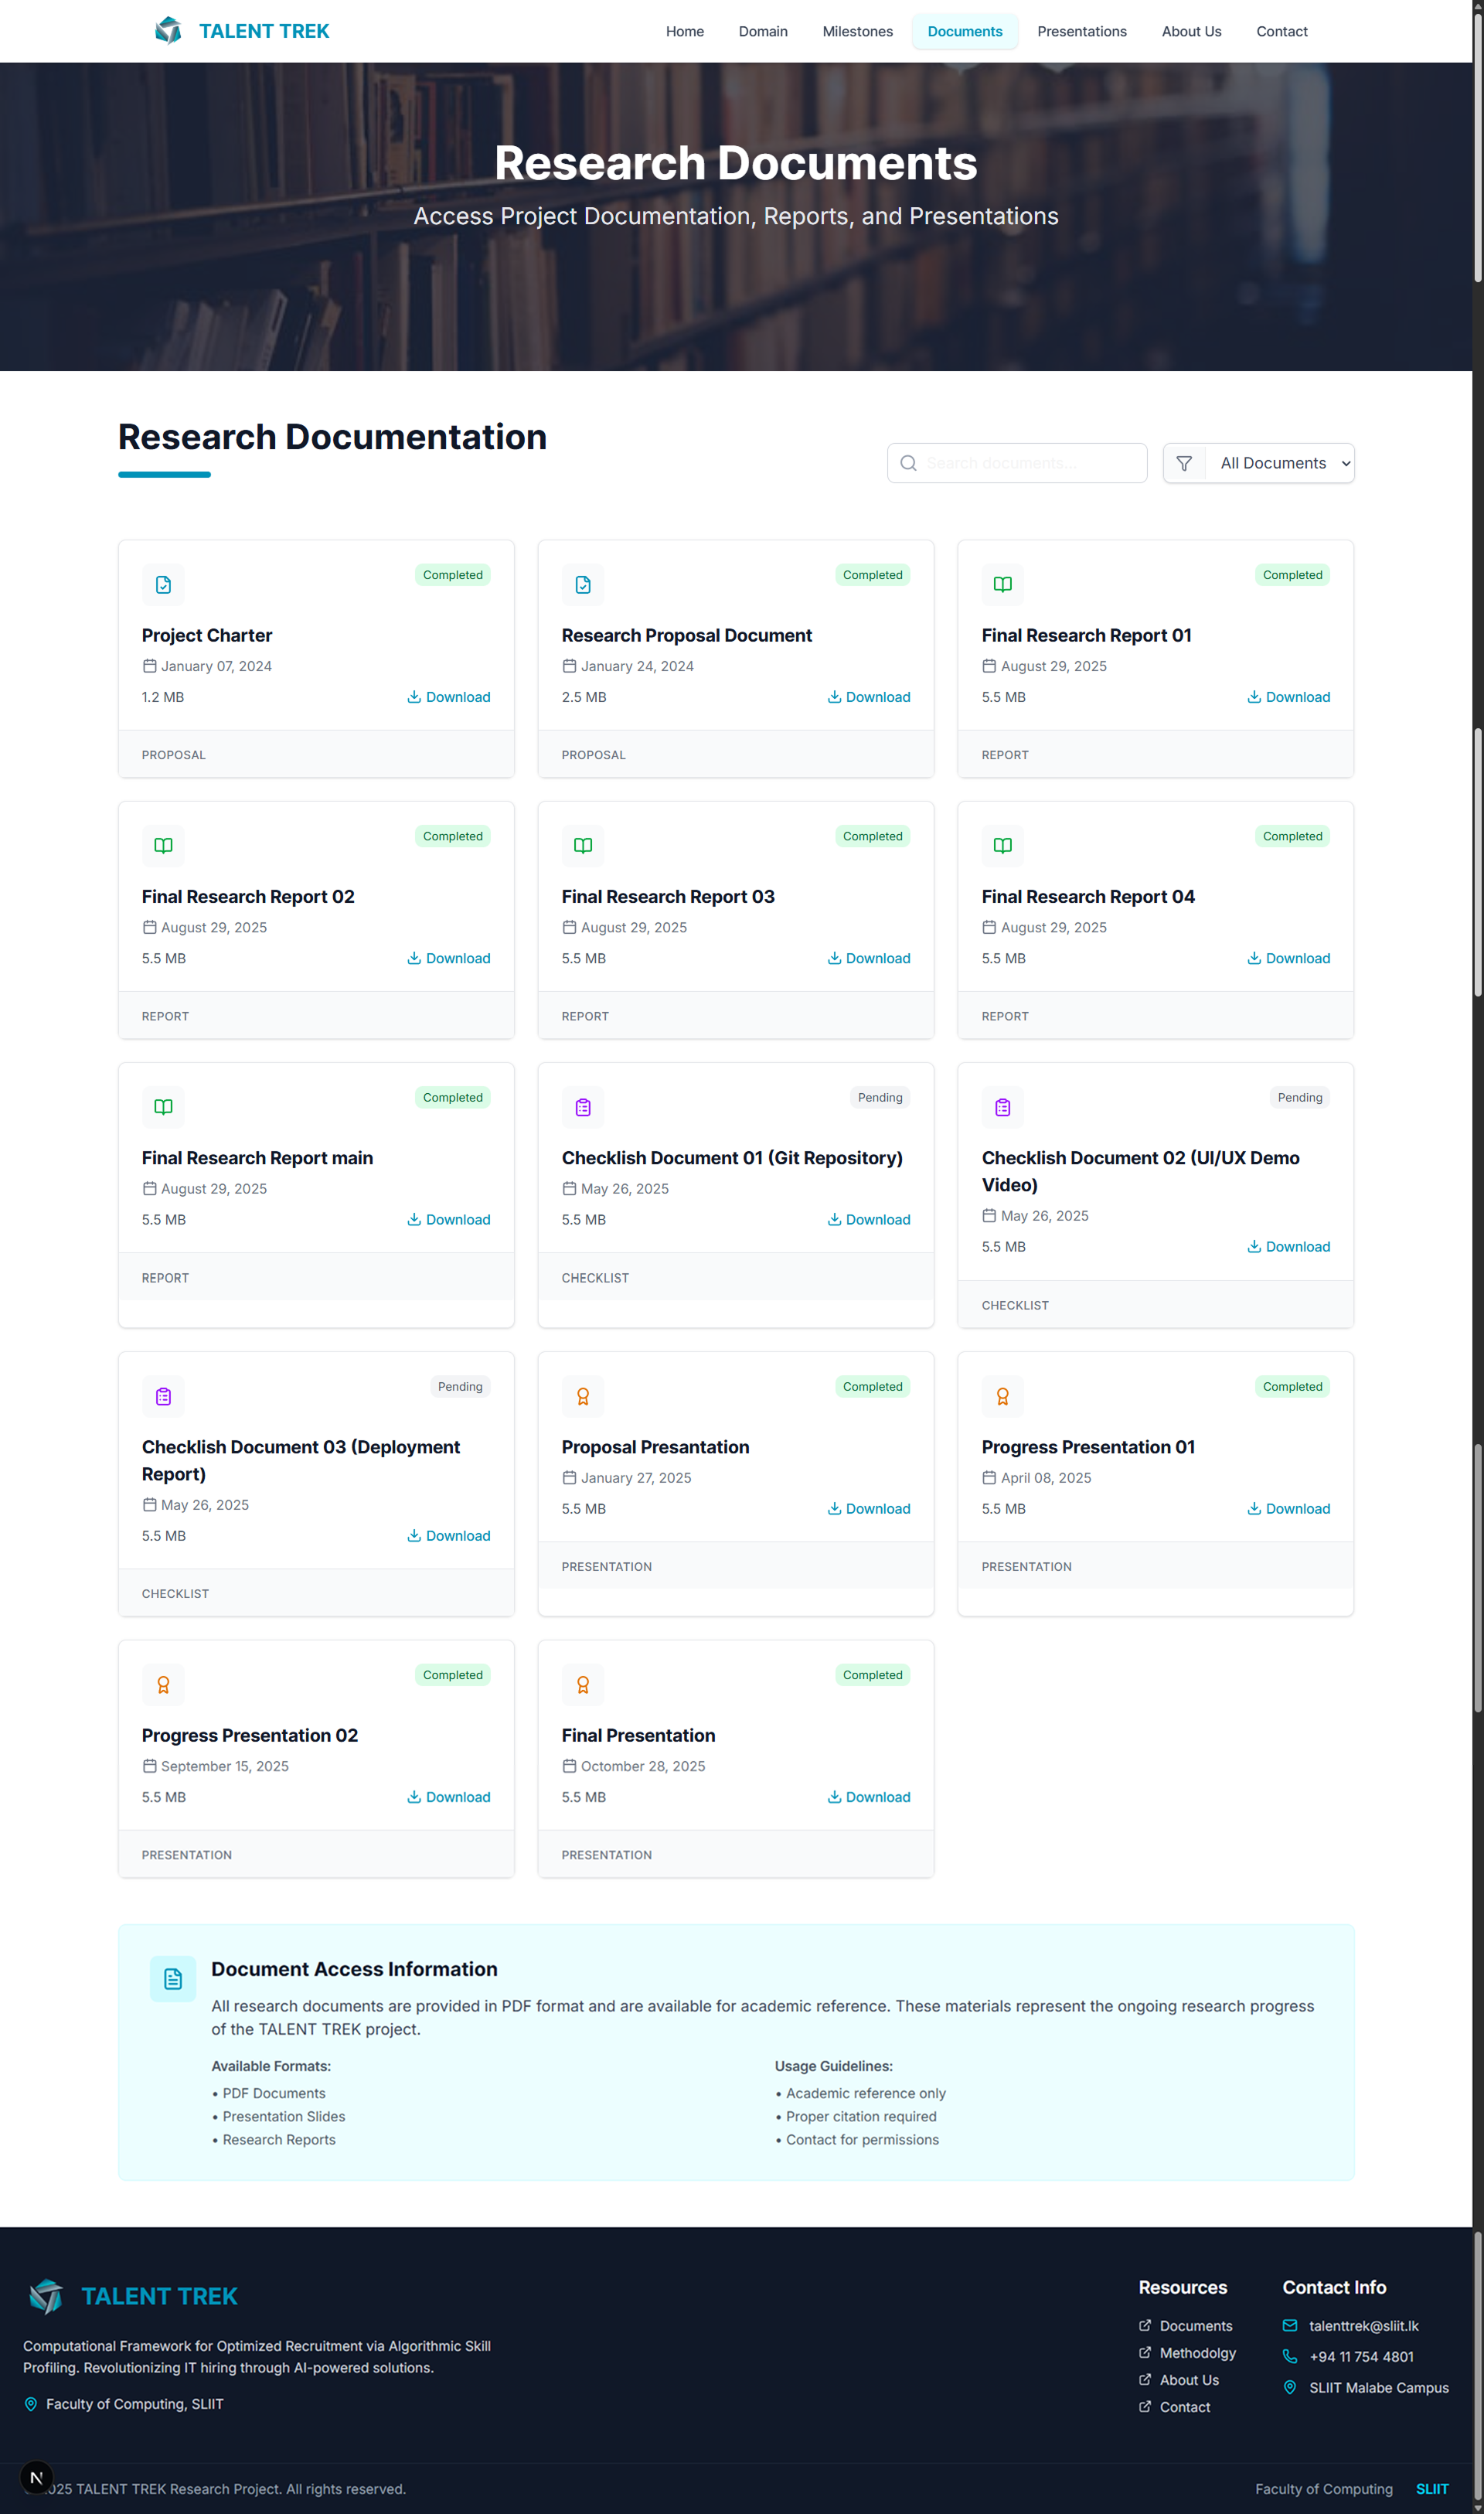Download the Research Proposal Document
This screenshot has width=1484, height=2514.
coord(869,697)
